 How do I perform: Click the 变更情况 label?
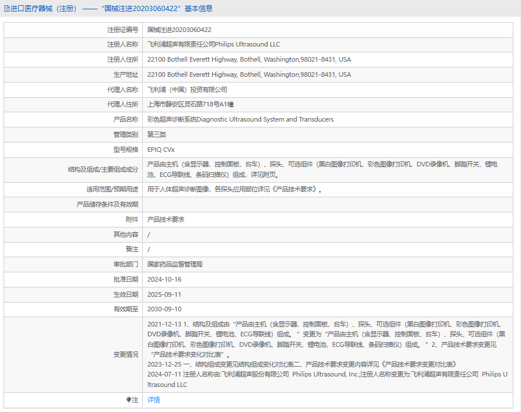pos(126,354)
